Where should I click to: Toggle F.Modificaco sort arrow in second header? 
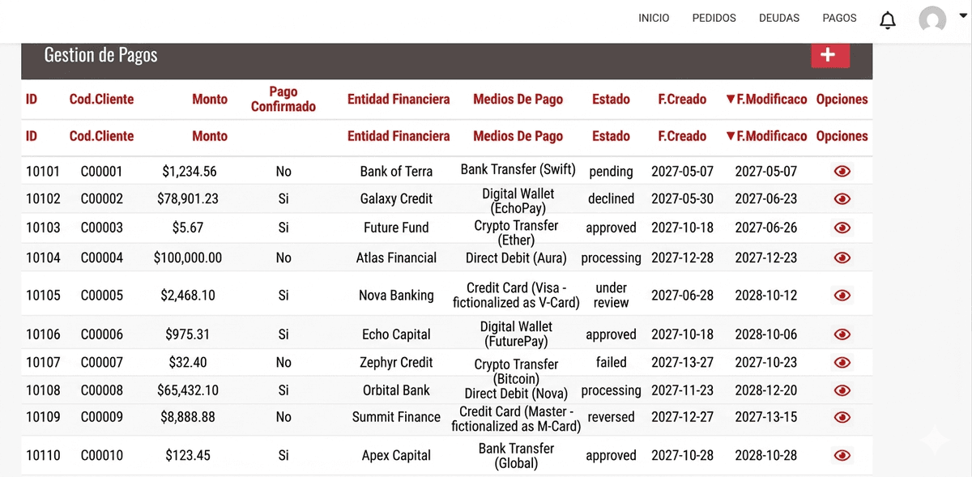(x=766, y=136)
